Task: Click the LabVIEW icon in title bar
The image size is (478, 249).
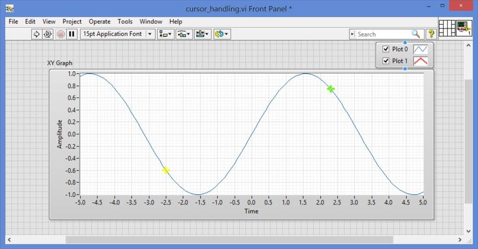Action: 9,8
